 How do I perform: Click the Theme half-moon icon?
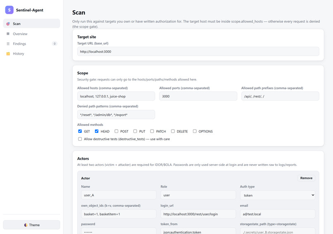point(26,225)
